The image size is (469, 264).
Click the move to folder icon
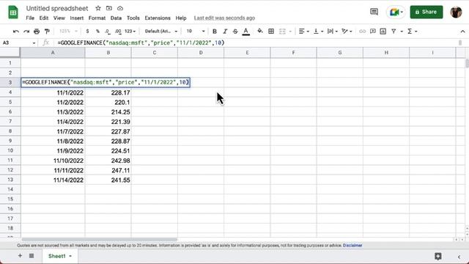(x=109, y=8)
